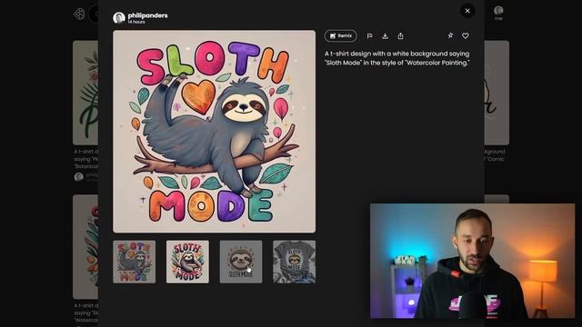Screen dimensions: 582x327
Task: Select the third thumbnail with sloth face badge
Action: pos(241,262)
